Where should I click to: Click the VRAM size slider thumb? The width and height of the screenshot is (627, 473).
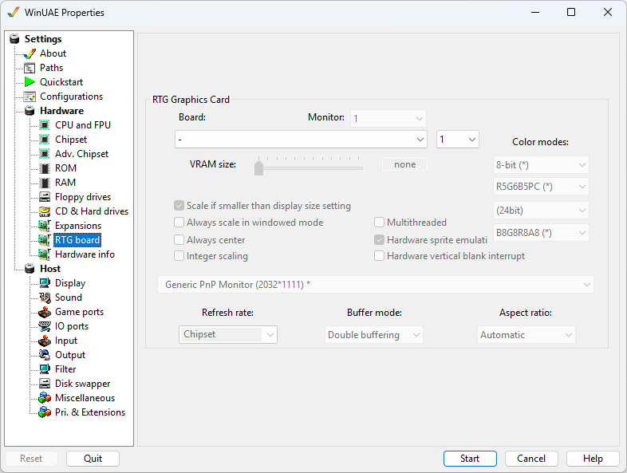[258, 168]
